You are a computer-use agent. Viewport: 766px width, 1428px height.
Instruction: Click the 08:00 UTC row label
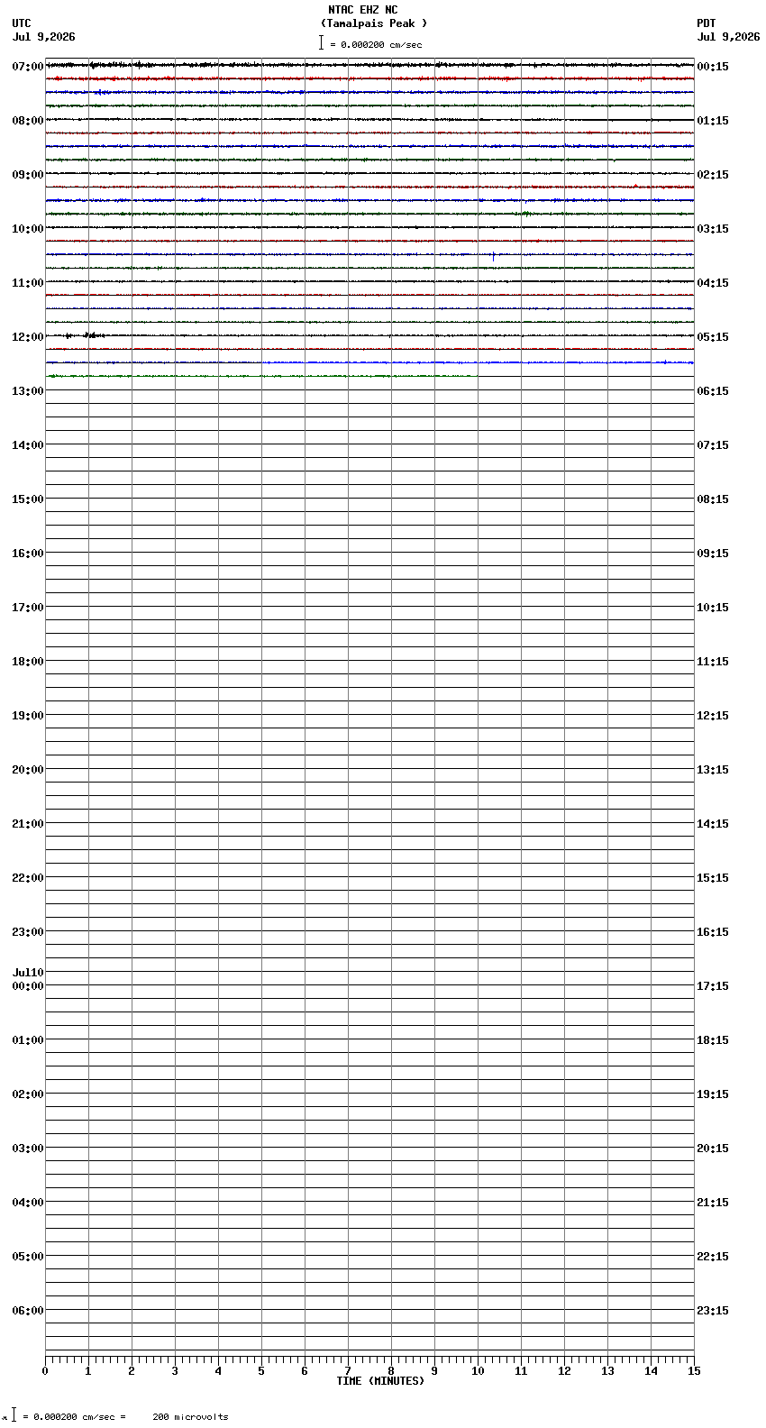pyautogui.click(x=28, y=121)
